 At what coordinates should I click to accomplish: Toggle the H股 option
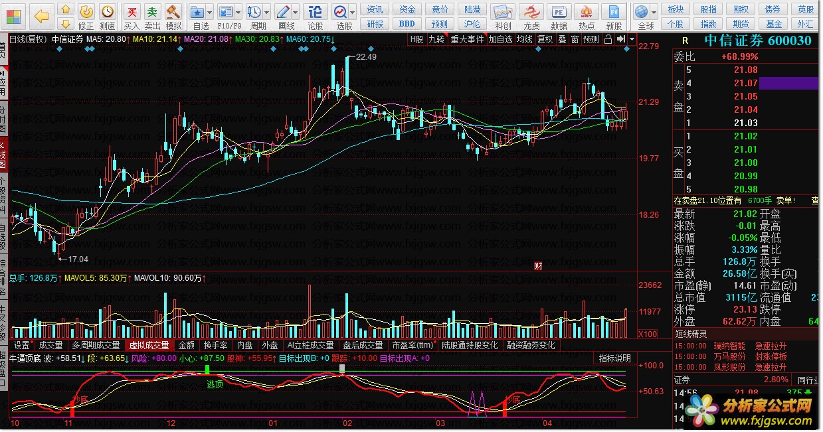click(x=416, y=39)
